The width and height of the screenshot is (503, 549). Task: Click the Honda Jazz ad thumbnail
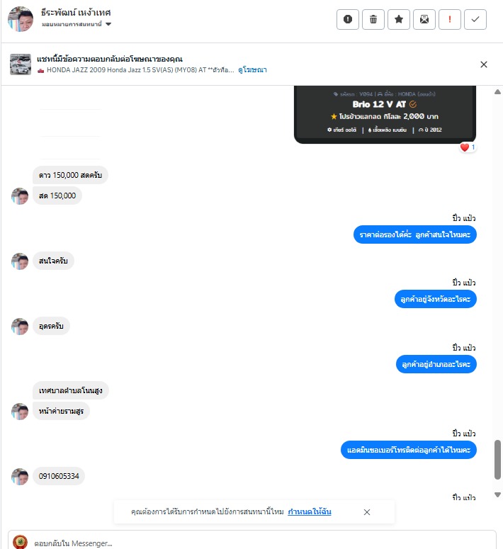click(x=21, y=64)
